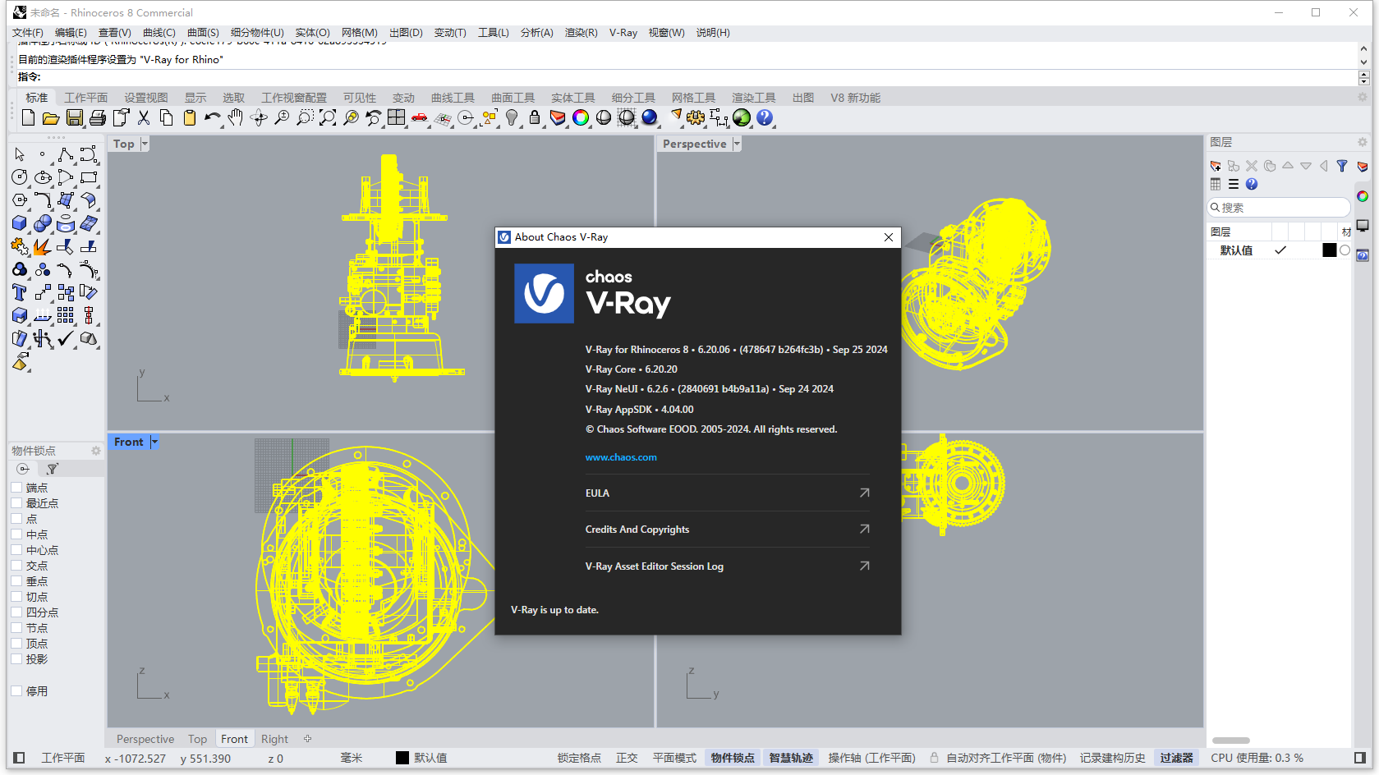The height and width of the screenshot is (775, 1379).
Task: Open Credits And Copyrights arrow
Action: point(864,530)
